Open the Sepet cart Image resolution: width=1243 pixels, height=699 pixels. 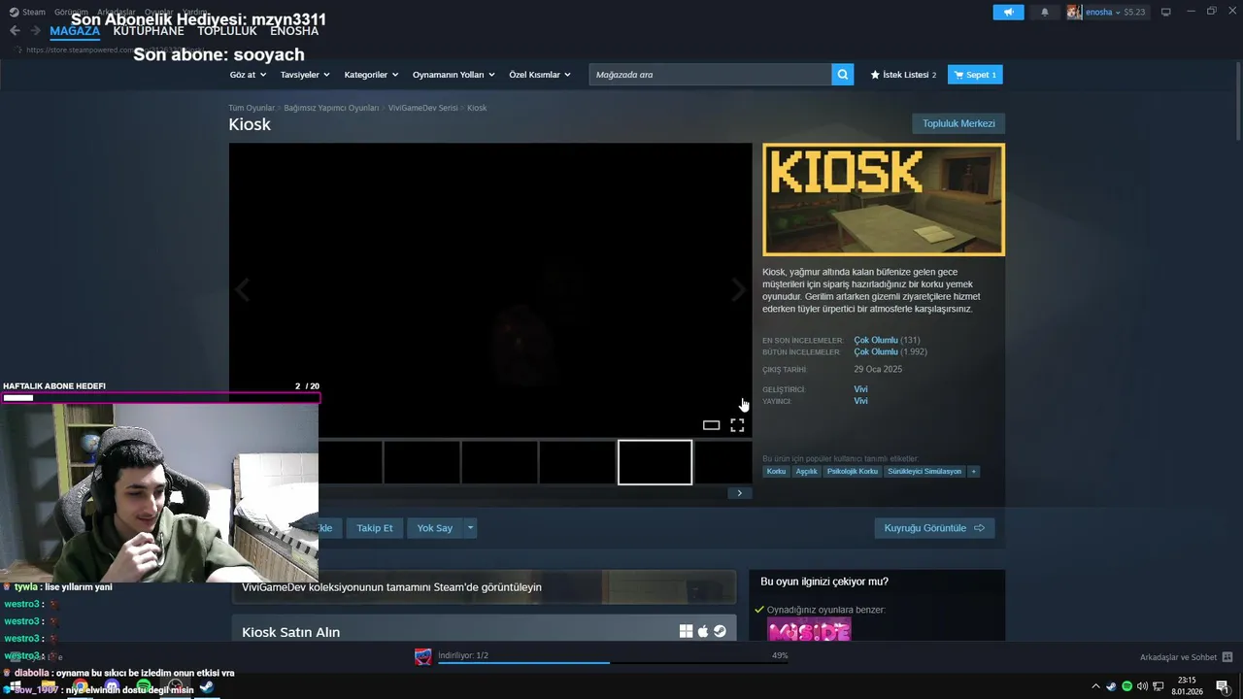pyautogui.click(x=975, y=75)
